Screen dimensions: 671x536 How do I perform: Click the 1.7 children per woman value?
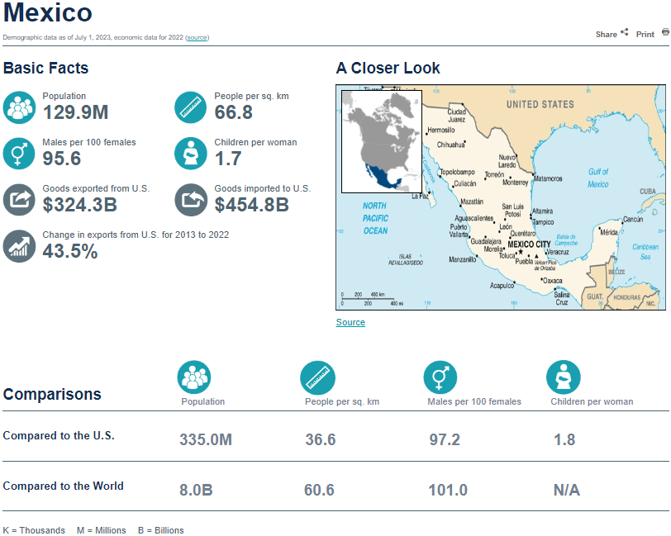point(228,159)
